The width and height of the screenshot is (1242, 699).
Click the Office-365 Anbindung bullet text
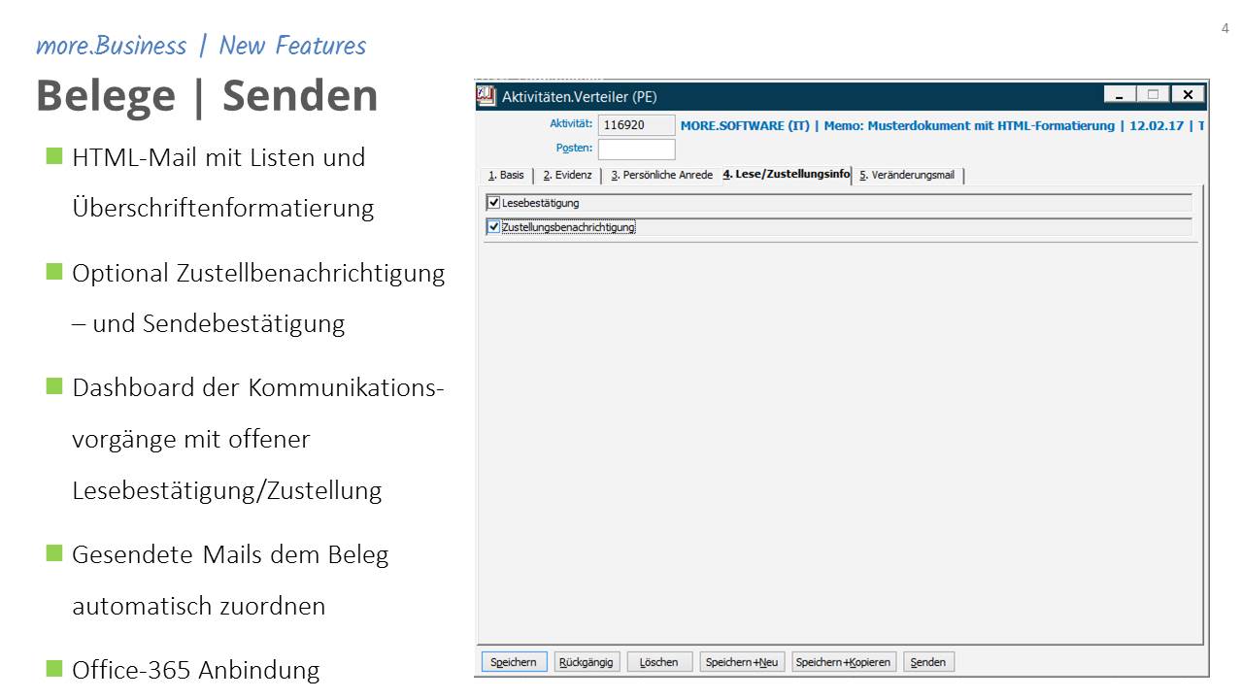tap(195, 670)
